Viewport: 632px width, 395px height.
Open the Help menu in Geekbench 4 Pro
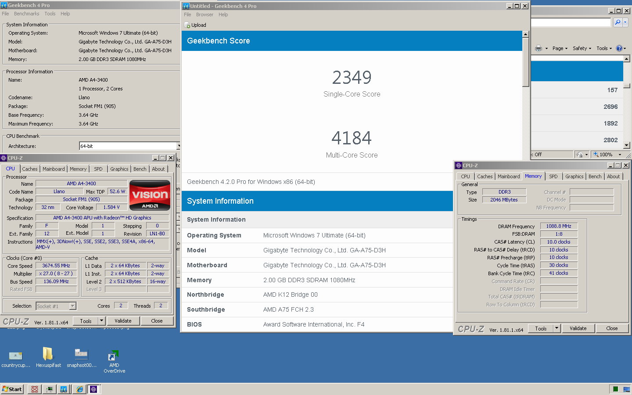coord(65,14)
